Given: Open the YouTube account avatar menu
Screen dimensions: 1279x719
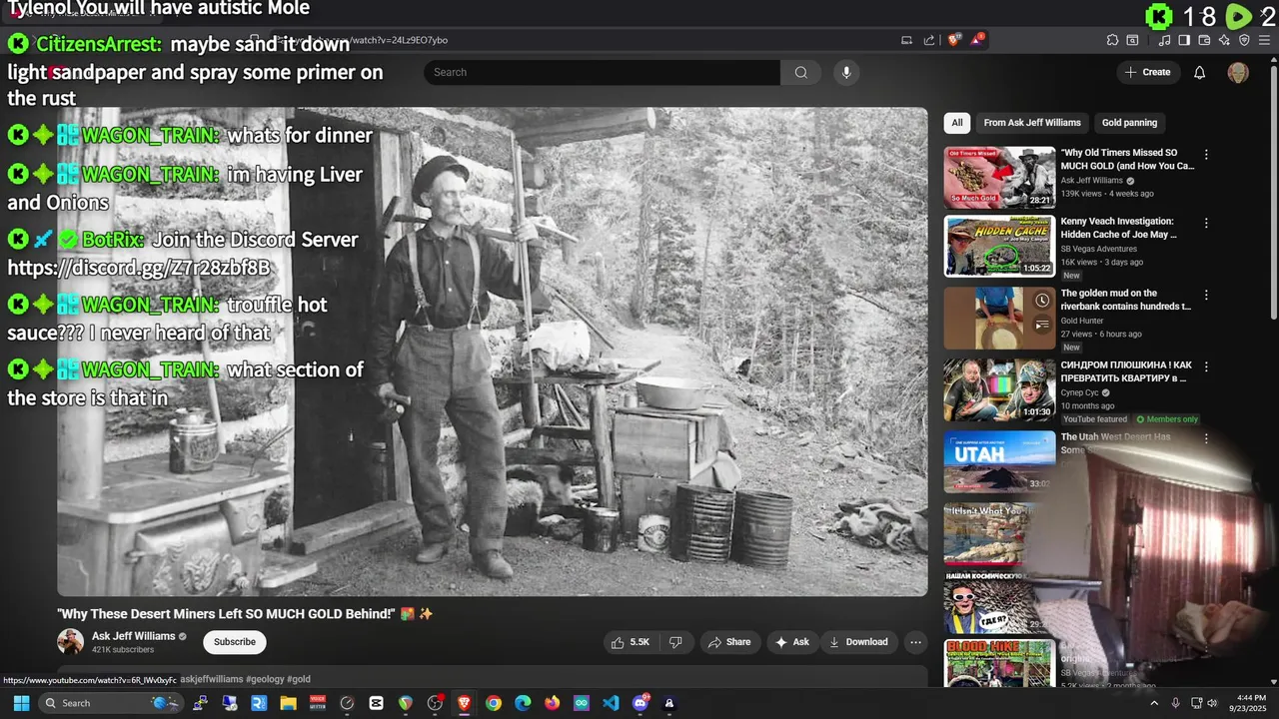Looking at the screenshot, I should click(1238, 72).
